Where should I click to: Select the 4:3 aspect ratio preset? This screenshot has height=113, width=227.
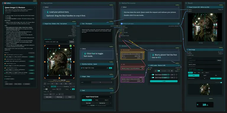[57, 84]
